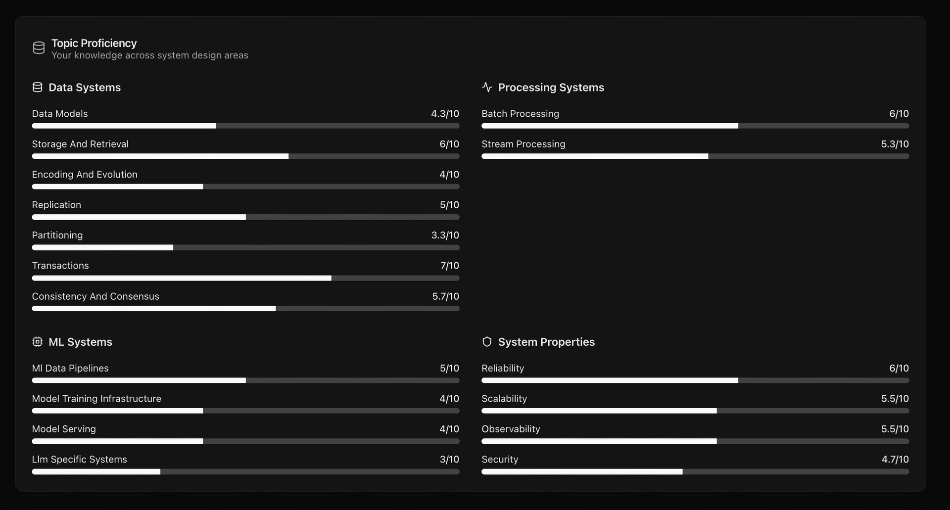Click the Encoding And Evolution label
Image resolution: width=950 pixels, height=510 pixels.
pos(85,175)
